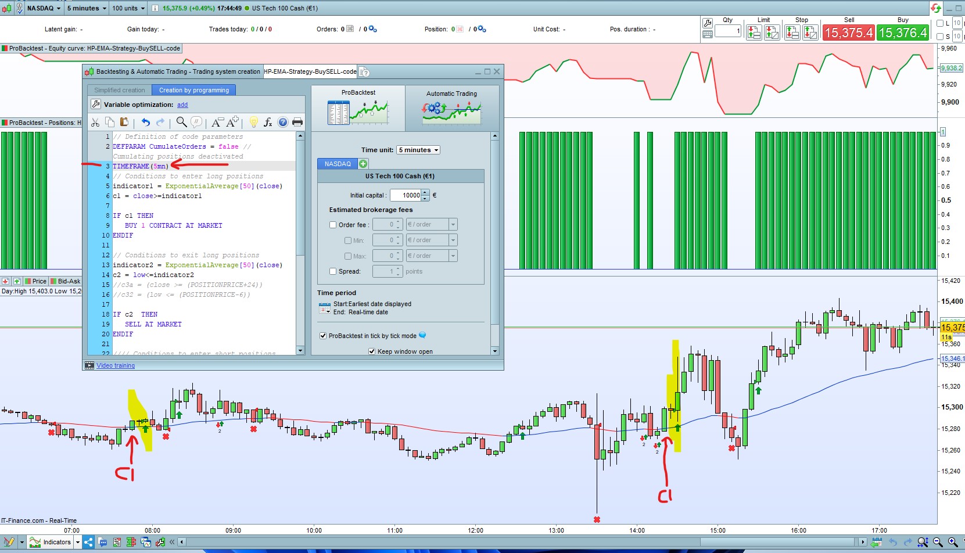Untick ProBacktest in tick by tick mode

pos(323,336)
